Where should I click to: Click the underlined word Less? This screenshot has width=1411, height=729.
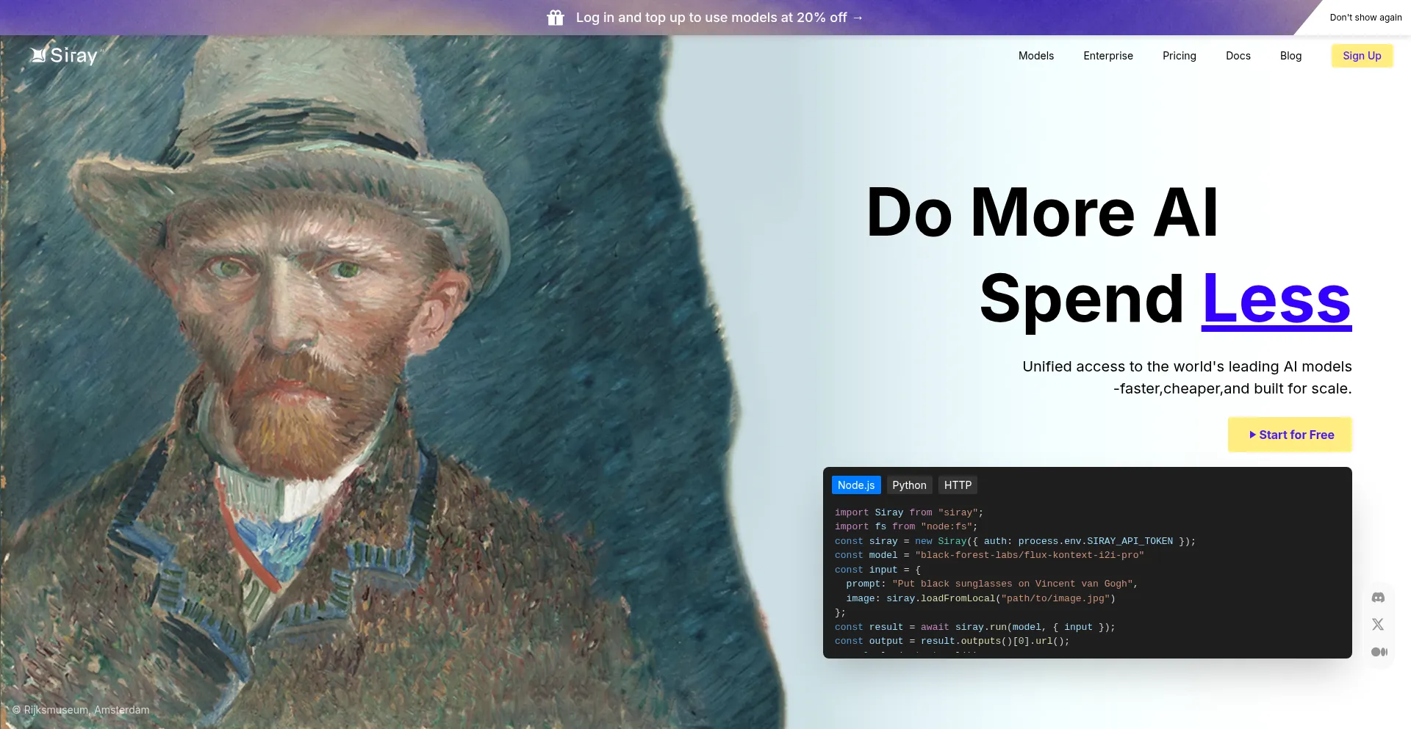click(x=1277, y=300)
